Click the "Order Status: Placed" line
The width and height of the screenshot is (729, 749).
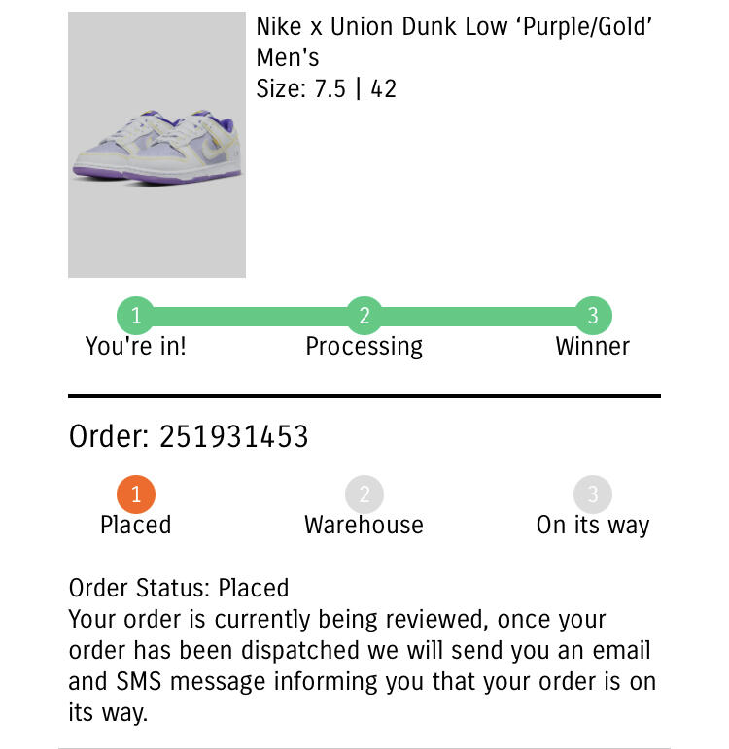pyautogui.click(x=179, y=588)
